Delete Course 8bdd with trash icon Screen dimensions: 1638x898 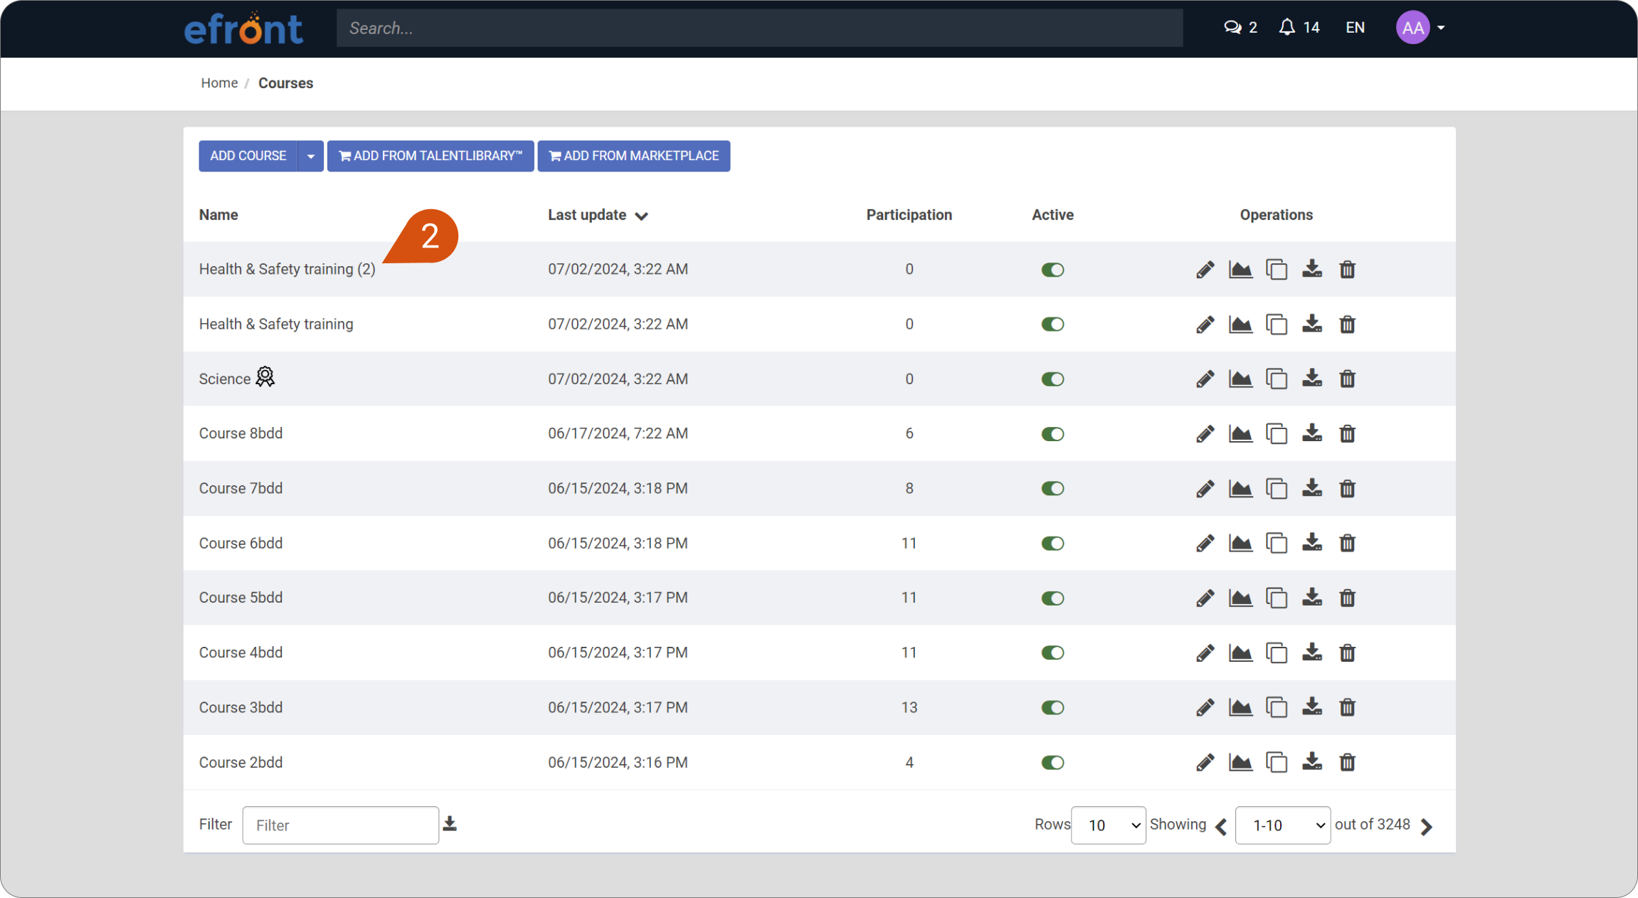tap(1347, 434)
